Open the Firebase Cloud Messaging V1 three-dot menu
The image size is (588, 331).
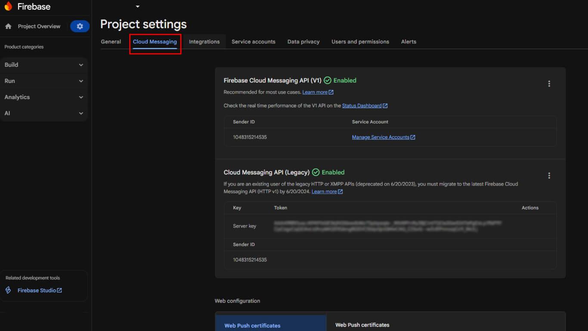(x=549, y=84)
